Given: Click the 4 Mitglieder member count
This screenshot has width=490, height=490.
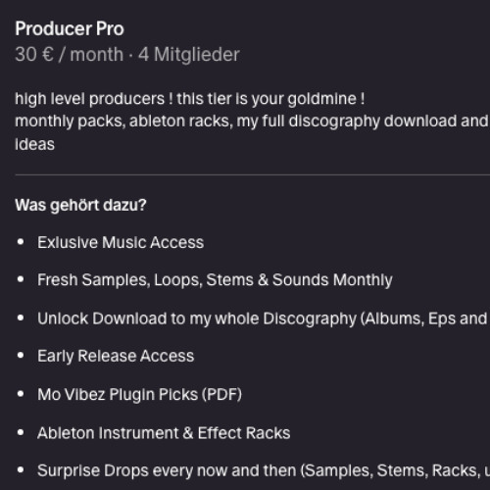Looking at the screenshot, I should (x=189, y=54).
